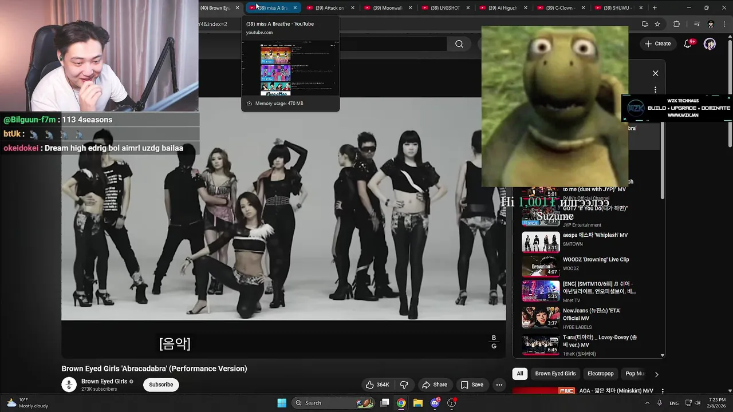
Task: Open OBS Studio from the taskbar
Action: (x=451, y=403)
